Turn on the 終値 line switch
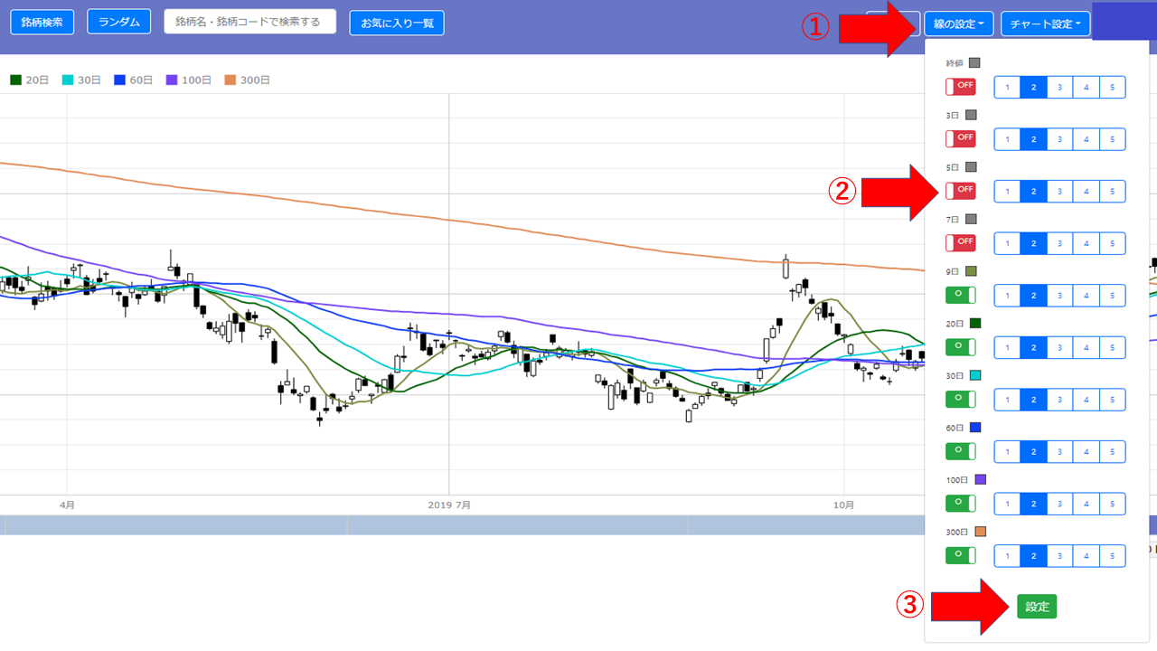Screen dimensions: 1157x651 pyautogui.click(x=961, y=87)
